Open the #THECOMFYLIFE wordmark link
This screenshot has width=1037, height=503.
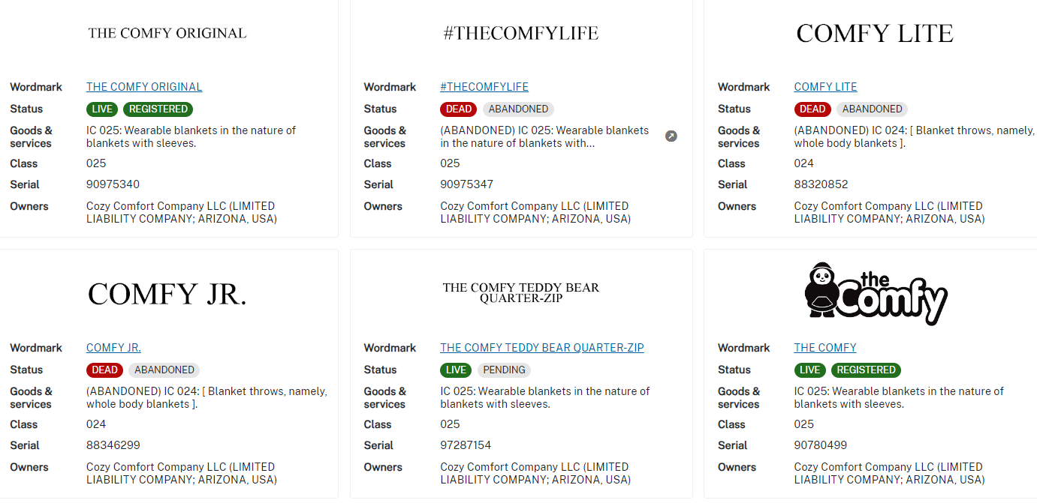(x=484, y=87)
